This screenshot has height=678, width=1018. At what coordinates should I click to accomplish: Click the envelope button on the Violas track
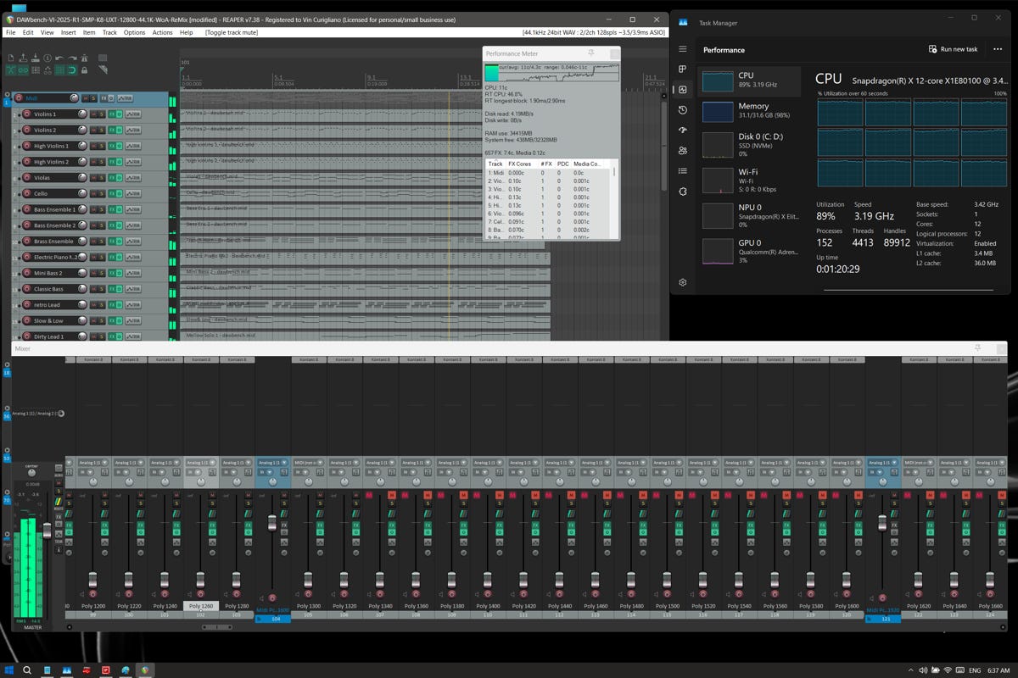tap(131, 178)
